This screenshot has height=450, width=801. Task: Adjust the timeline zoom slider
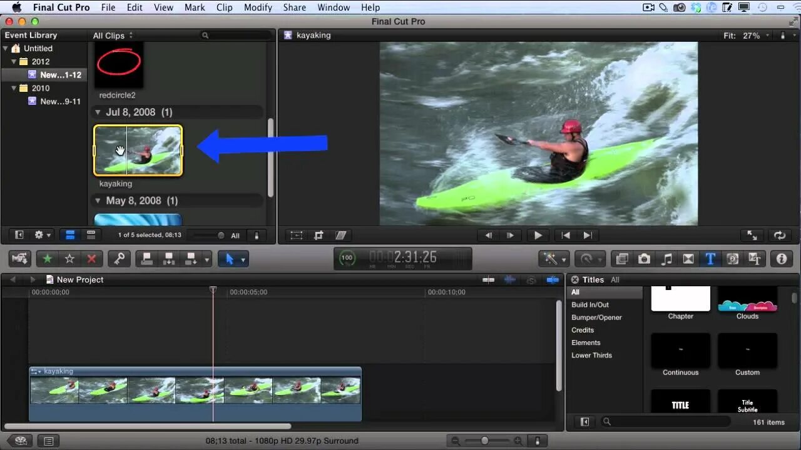coord(485,441)
